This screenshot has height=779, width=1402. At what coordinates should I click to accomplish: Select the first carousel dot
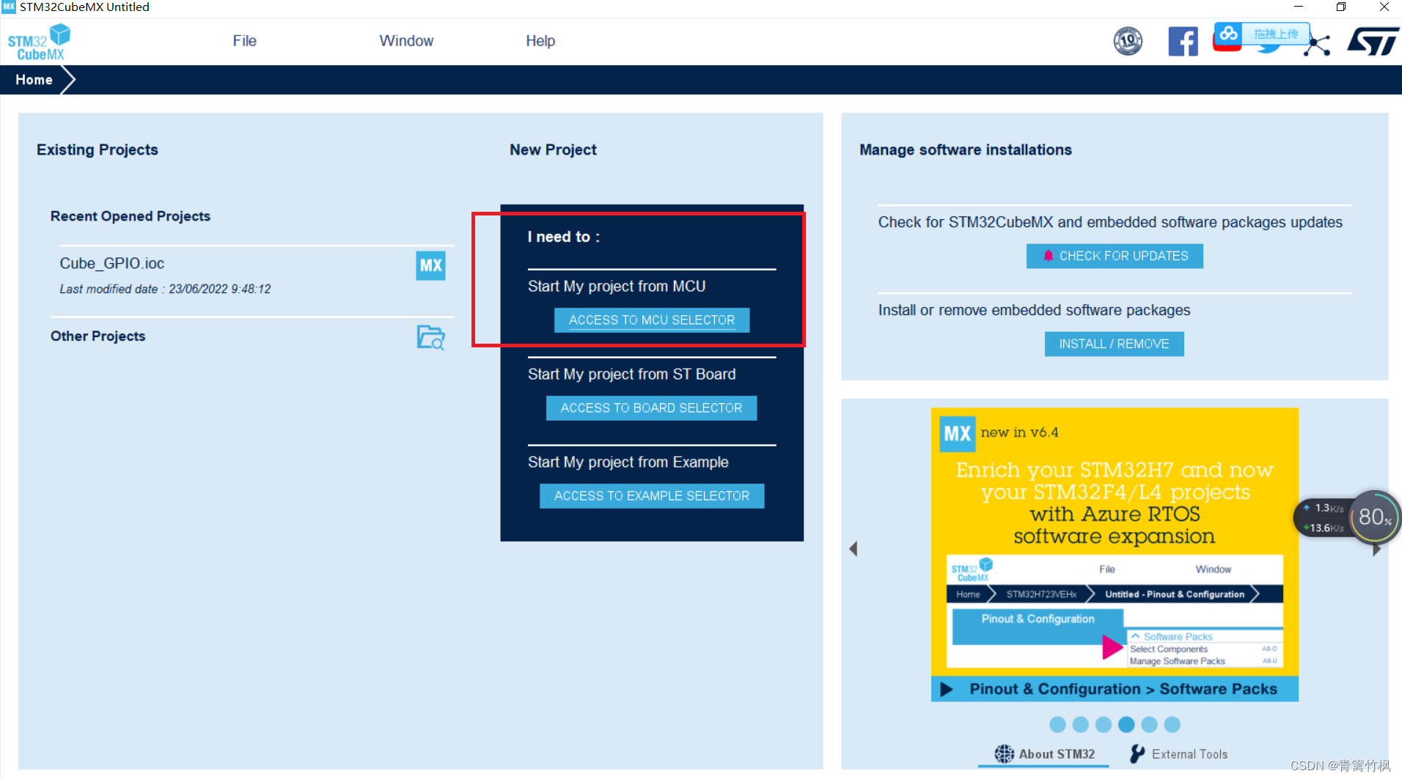(1057, 725)
